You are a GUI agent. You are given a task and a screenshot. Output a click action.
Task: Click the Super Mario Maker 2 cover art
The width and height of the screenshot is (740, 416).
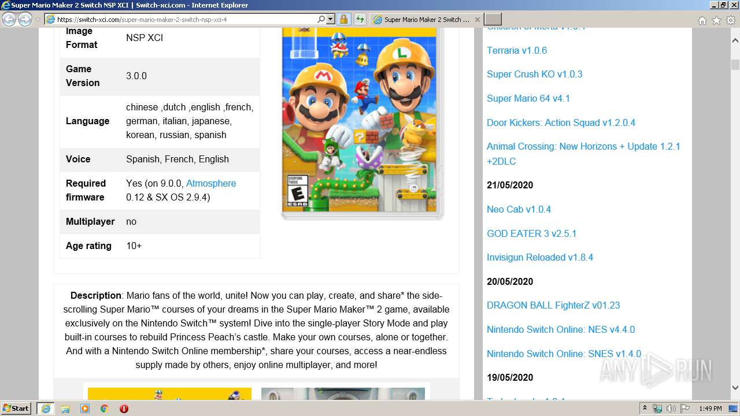pos(362,123)
